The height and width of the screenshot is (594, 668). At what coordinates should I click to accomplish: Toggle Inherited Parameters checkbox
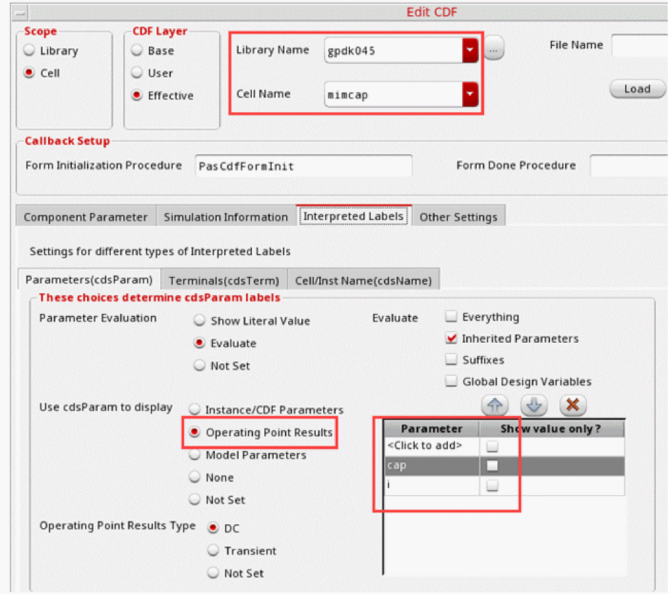[x=451, y=338]
